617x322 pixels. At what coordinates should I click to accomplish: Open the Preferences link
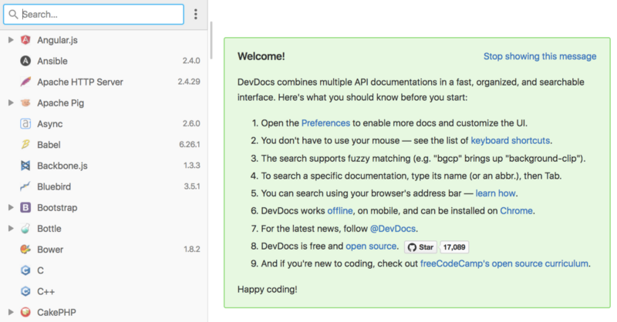pos(325,123)
